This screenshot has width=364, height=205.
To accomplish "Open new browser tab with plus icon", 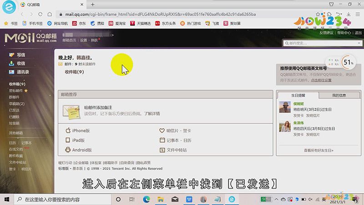I will pos(93,5).
